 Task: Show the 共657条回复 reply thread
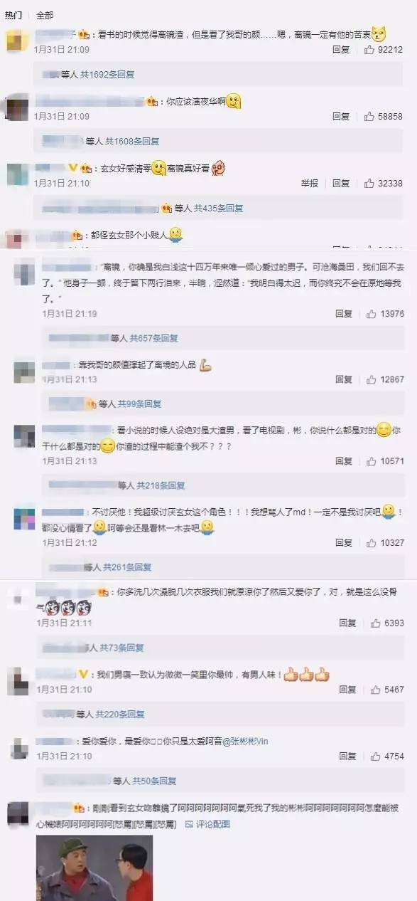[x=154, y=339]
